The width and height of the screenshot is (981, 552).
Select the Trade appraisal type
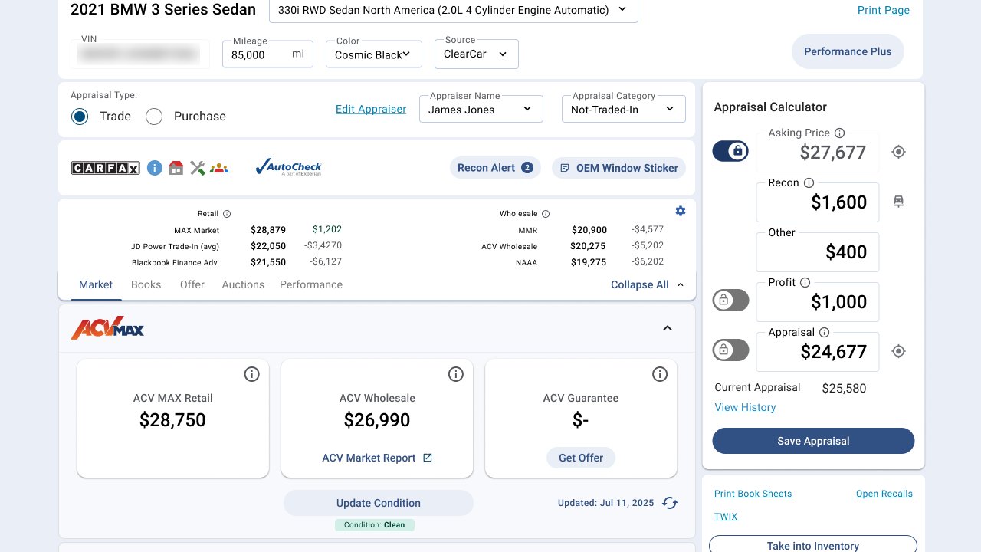pos(80,117)
